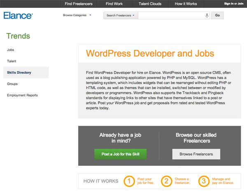
Task: Click the step 2 circle icon
Action: pos(166,181)
